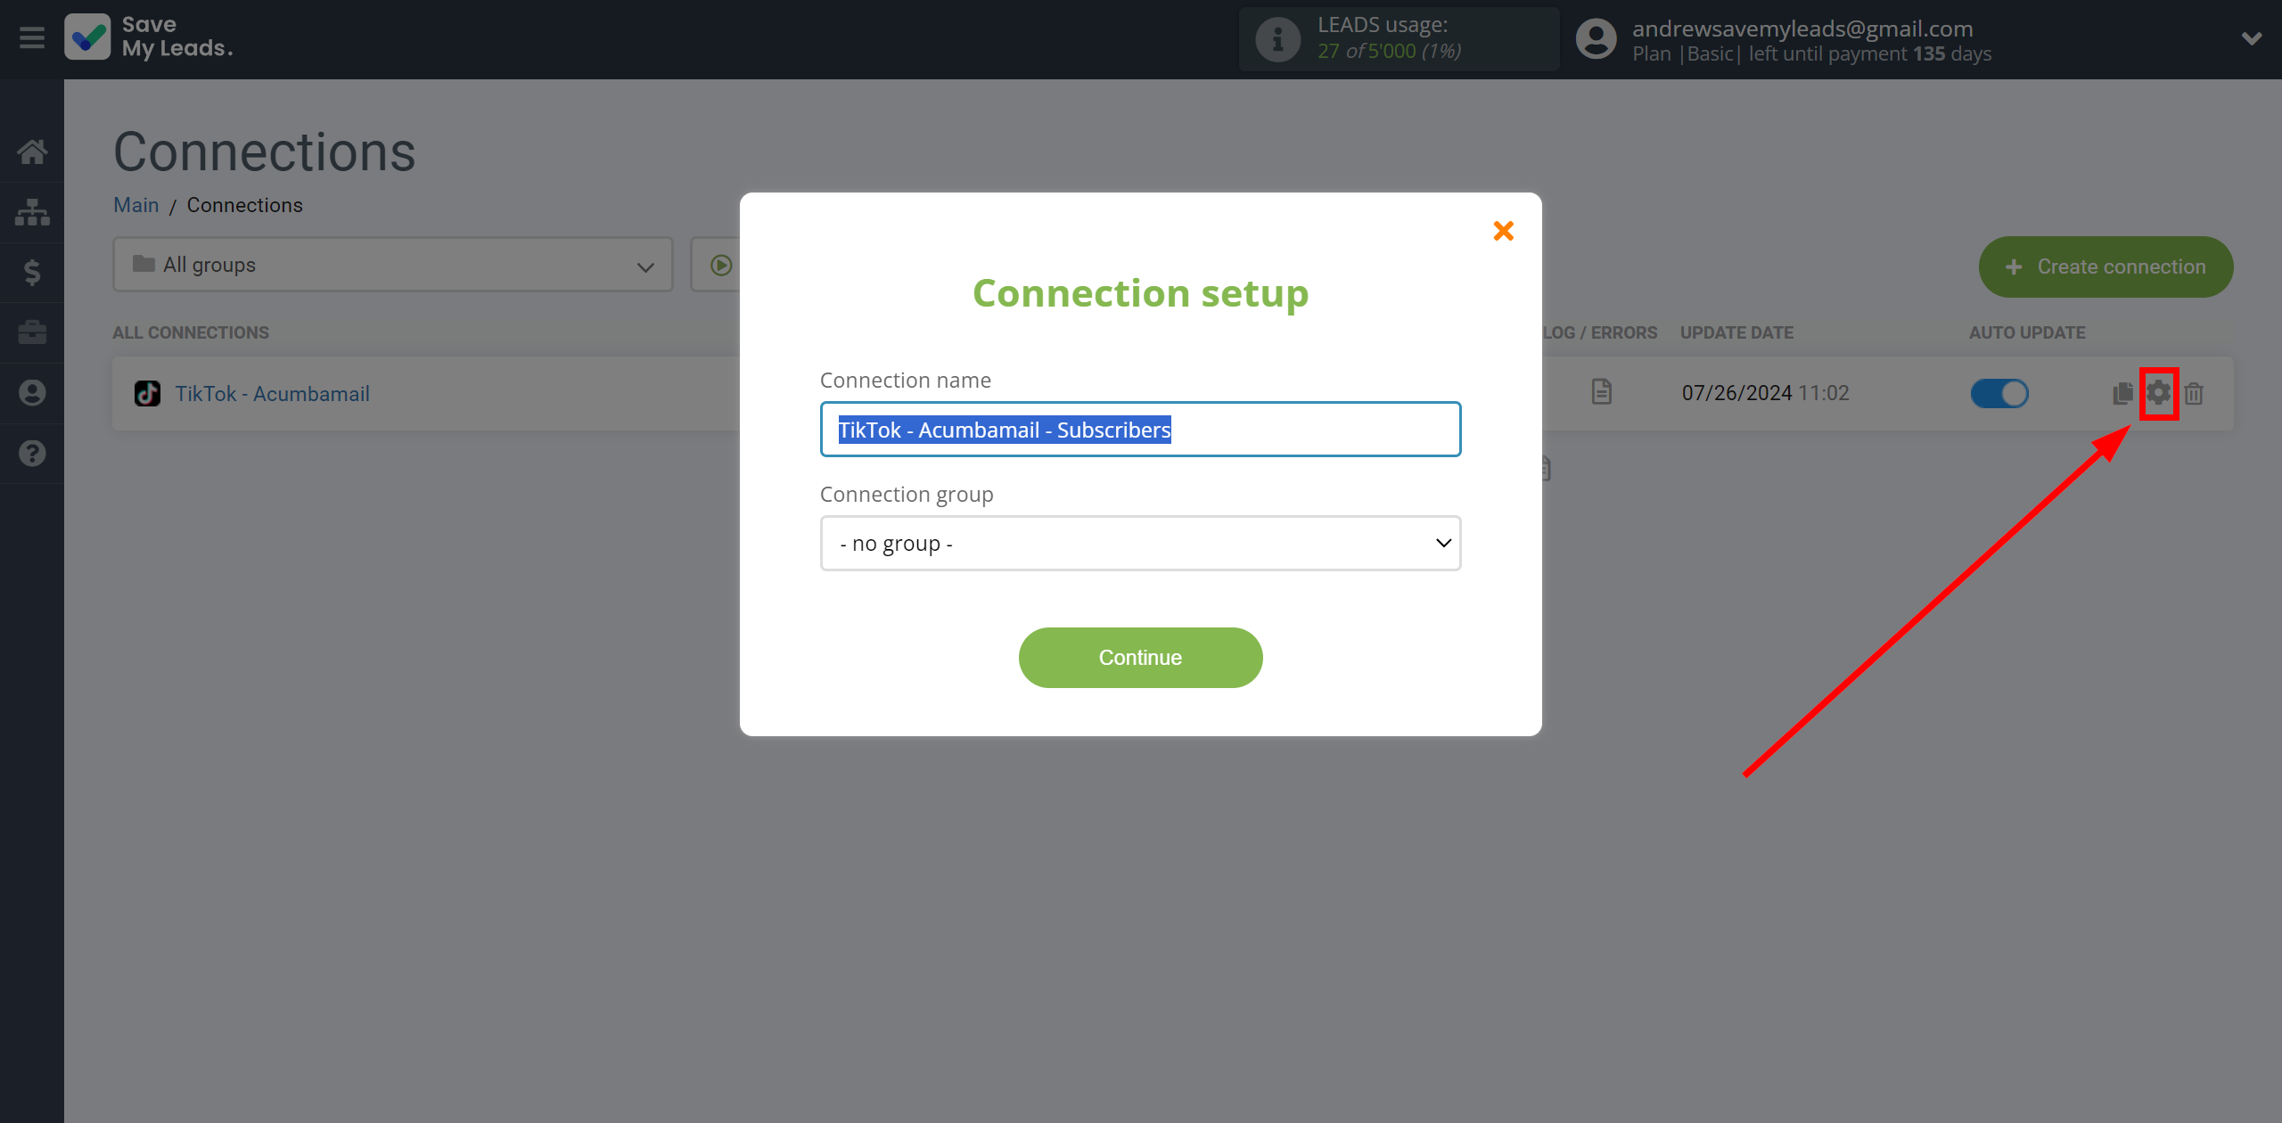Screen dimensions: 2282x1123
Task: Click the TikTok - Acumbamail connection link
Action: coord(271,393)
